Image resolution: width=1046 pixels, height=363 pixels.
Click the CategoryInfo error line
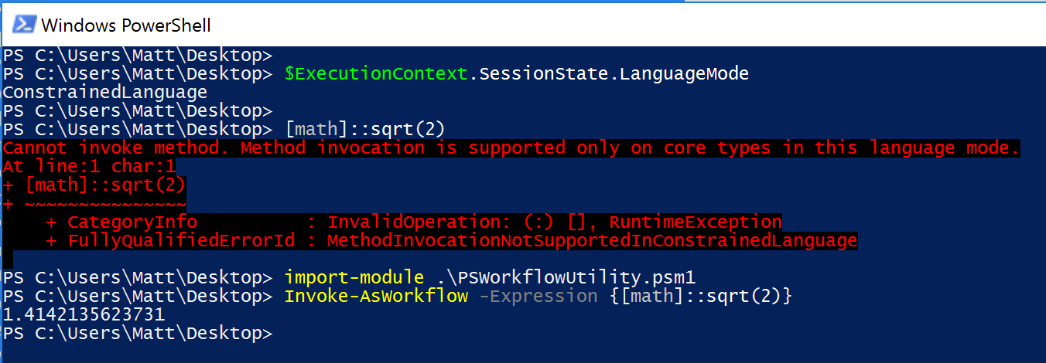click(x=414, y=222)
